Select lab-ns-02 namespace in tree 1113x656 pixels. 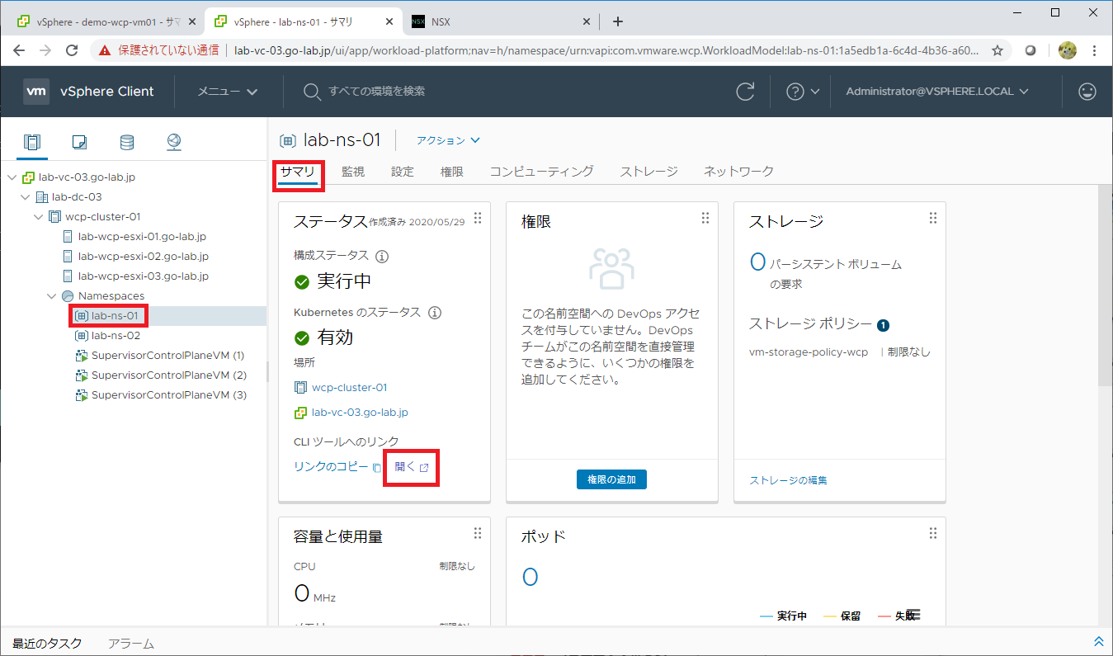point(116,336)
